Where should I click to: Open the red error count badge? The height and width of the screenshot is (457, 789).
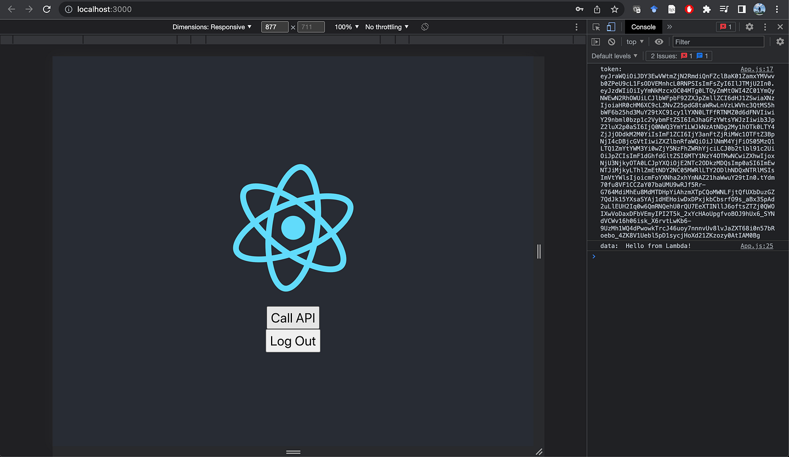725,27
